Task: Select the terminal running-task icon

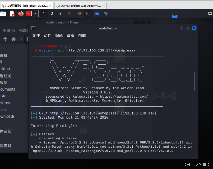Action: (x=88, y=14)
